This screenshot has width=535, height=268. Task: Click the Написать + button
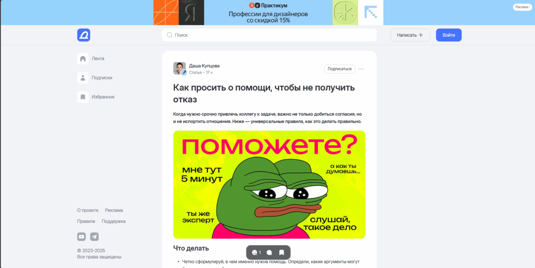410,35
